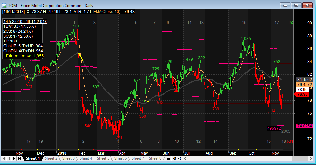Click the EMA(Close,10) = 79.43 label
The width and height of the screenshot is (316, 165).
[114, 12]
